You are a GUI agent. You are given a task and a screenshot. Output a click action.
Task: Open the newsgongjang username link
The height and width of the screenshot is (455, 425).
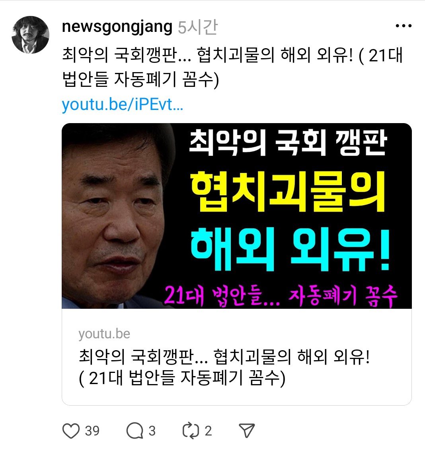(117, 27)
